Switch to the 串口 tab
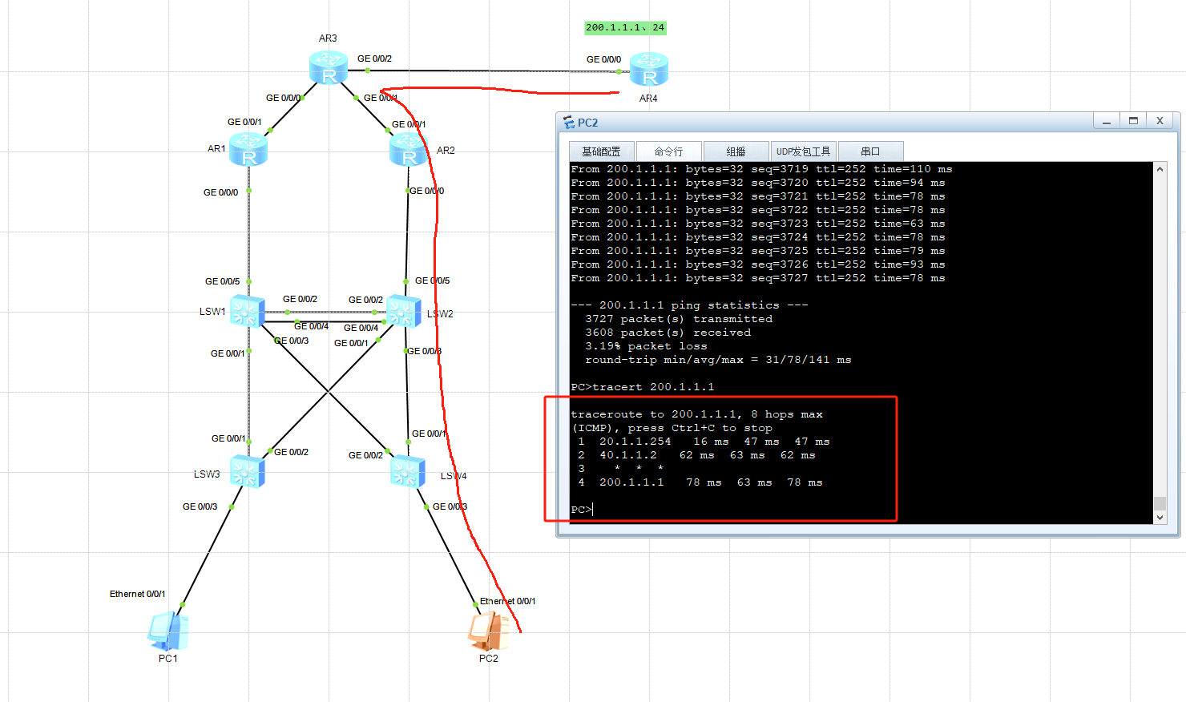The height and width of the screenshot is (702, 1186). pyautogui.click(x=870, y=151)
